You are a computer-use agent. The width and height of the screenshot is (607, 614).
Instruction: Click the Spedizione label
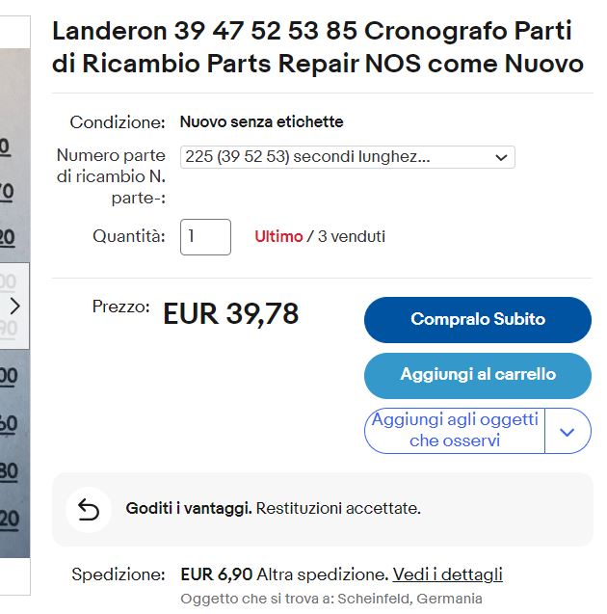[119, 574]
